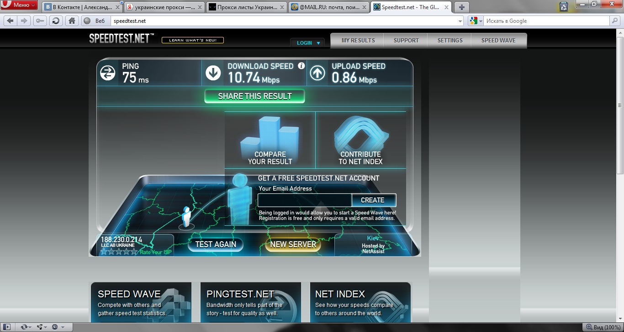Click the TEST AGAIN button
Screen dimensions: 624x332
[216, 244]
